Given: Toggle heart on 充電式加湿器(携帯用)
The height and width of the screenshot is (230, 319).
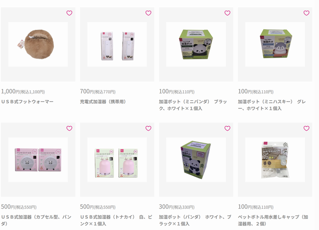Looking at the screenshot, I should [149, 13].
